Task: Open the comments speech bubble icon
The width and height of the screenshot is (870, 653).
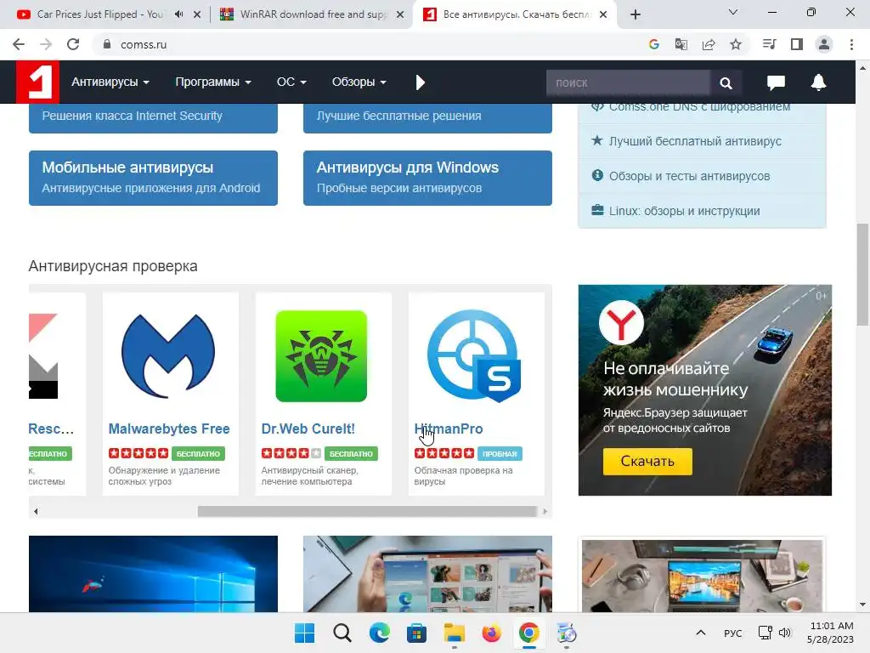Action: 776,82
